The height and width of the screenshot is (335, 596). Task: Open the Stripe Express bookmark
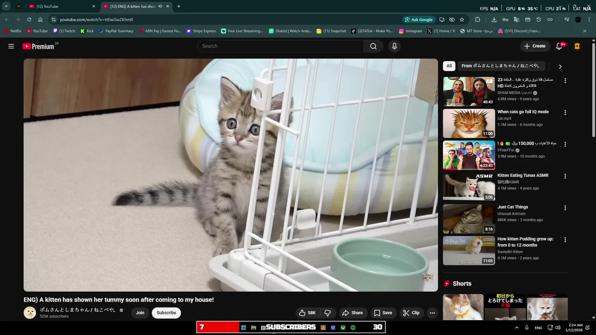coord(201,31)
